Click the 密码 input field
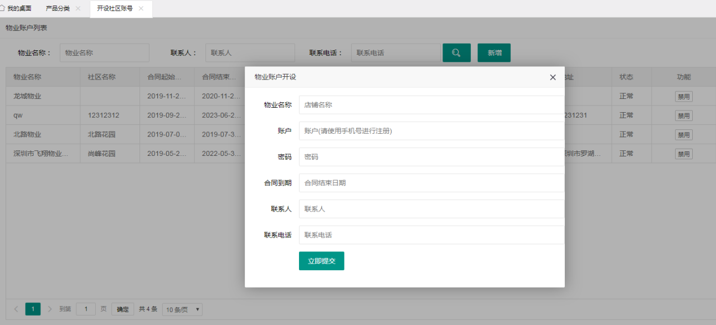Screen dimensions: 716x325 (x=431, y=157)
